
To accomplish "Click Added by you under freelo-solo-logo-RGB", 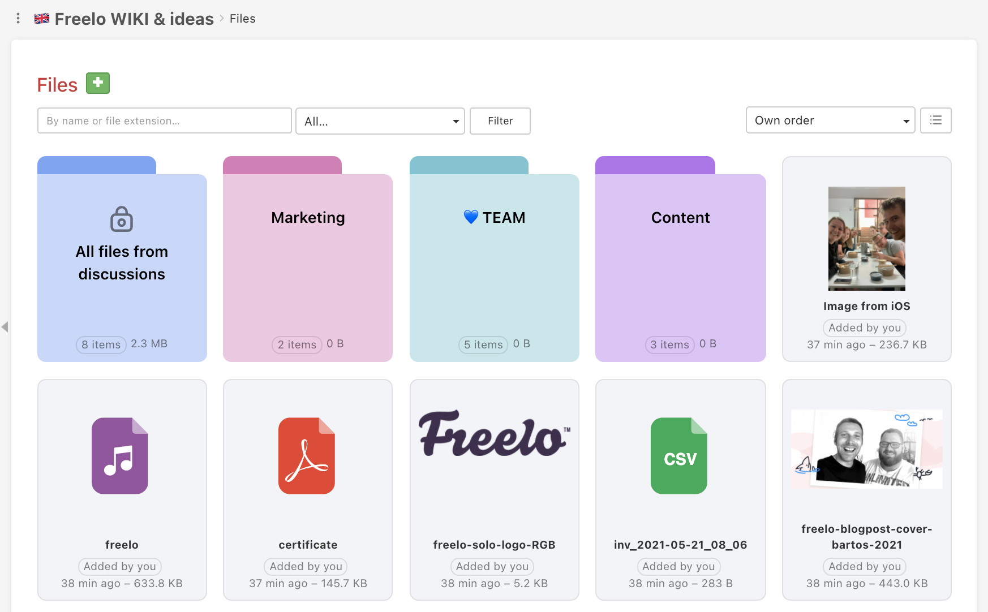I will click(x=492, y=567).
